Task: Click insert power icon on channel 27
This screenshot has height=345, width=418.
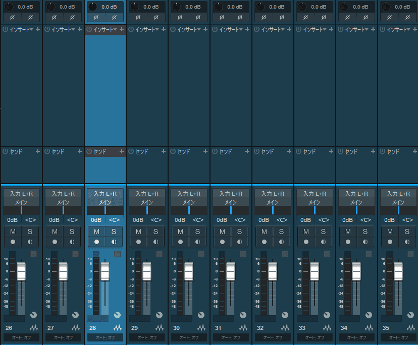Action: pos(47,29)
